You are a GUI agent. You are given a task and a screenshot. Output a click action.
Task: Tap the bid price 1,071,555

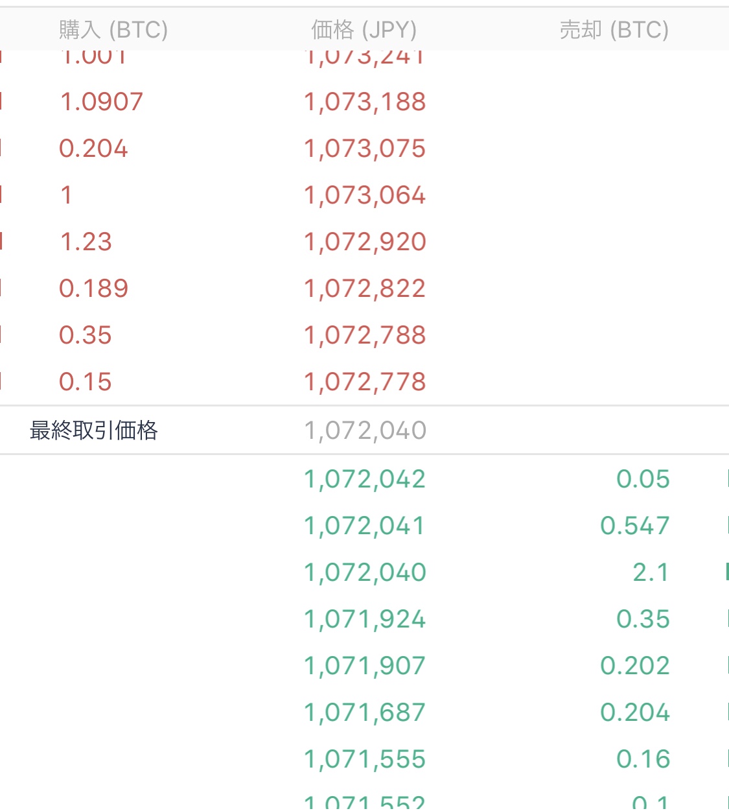pyautogui.click(x=365, y=759)
